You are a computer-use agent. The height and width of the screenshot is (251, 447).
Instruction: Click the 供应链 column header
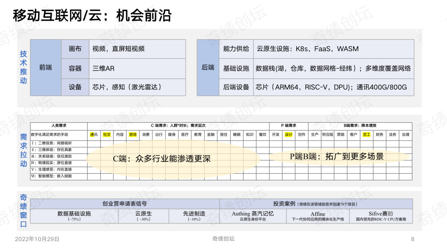[x=327, y=135]
